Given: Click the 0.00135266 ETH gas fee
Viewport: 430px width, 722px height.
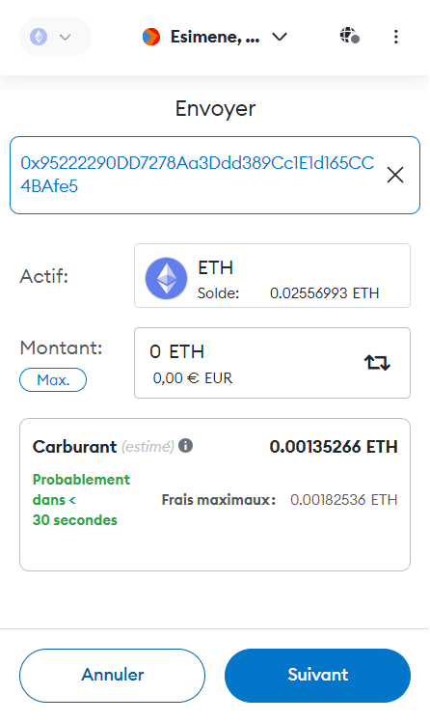Looking at the screenshot, I should [334, 447].
